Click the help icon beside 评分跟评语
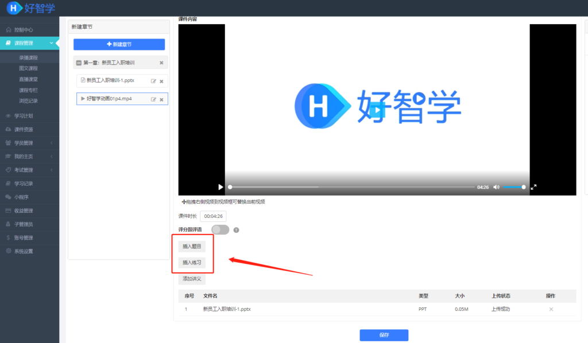This screenshot has height=343, width=588. coord(236,230)
